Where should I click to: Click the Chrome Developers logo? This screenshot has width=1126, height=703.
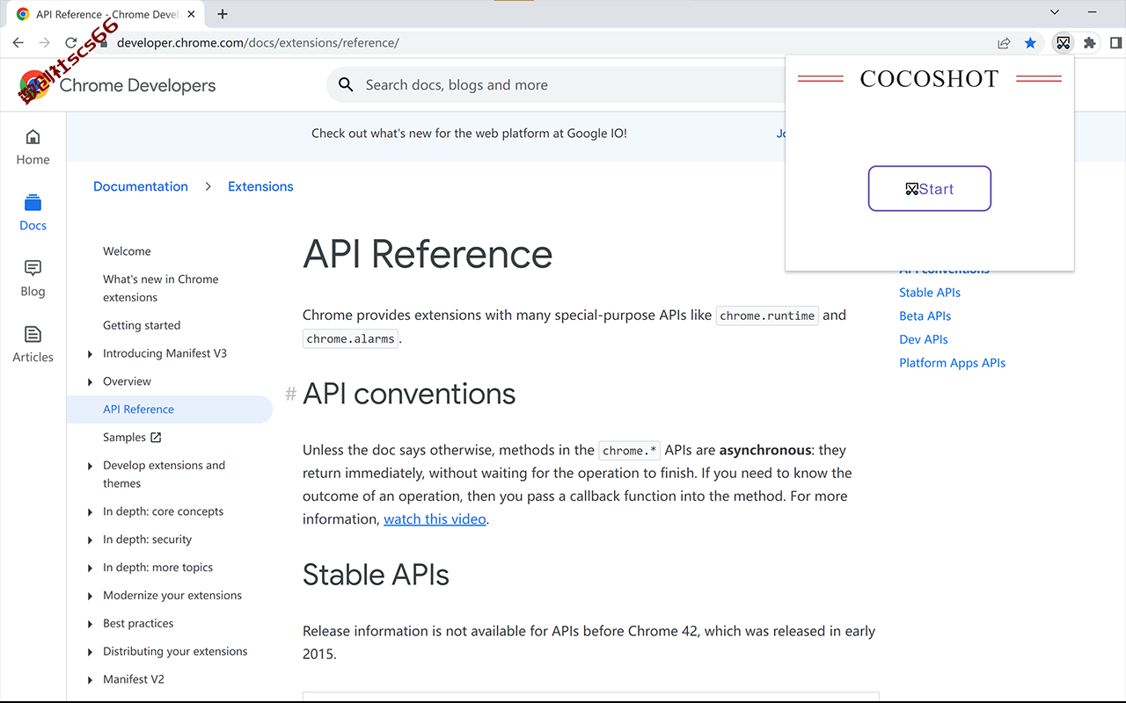[x=118, y=85]
